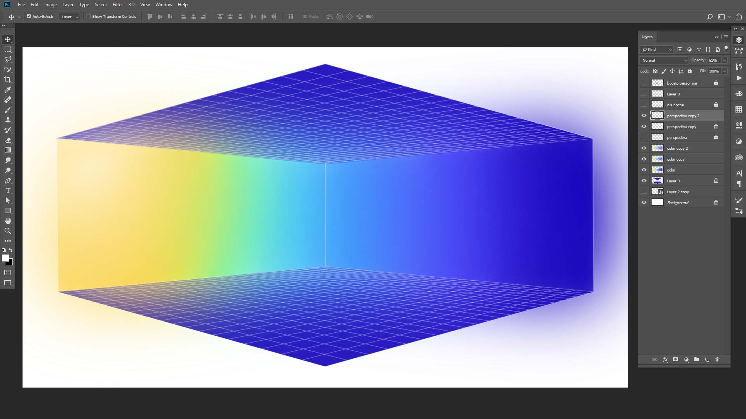Create a new group folder
Viewport: 746px width, 419px height.
point(697,360)
